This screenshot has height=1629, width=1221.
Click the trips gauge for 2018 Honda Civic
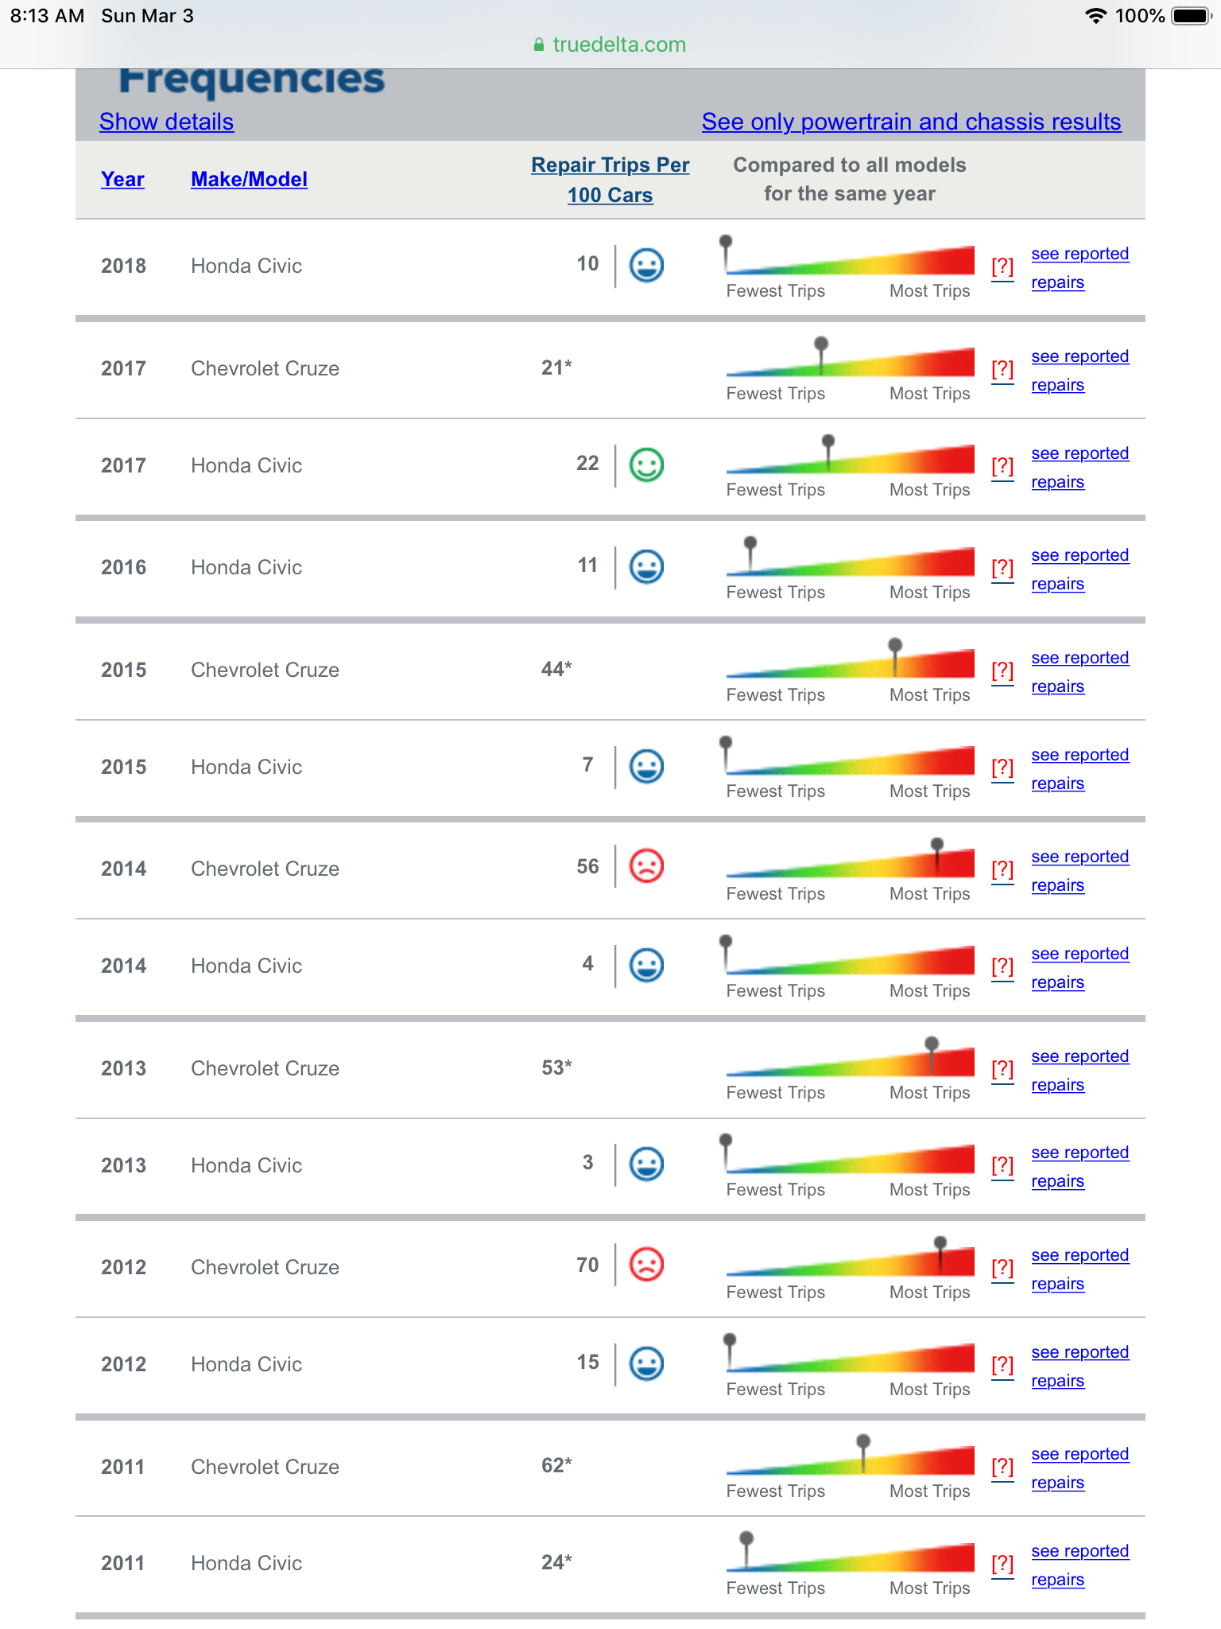point(848,256)
